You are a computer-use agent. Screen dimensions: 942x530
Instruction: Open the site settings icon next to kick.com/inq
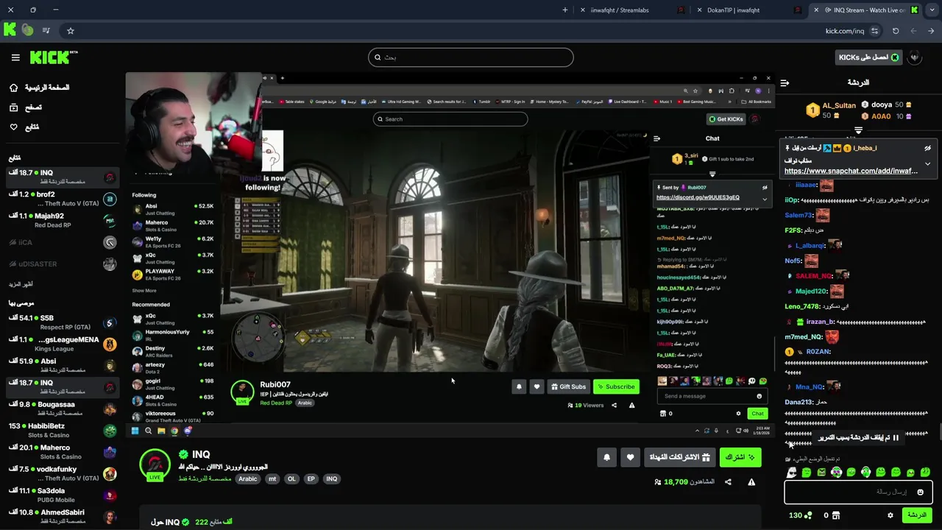(x=874, y=31)
